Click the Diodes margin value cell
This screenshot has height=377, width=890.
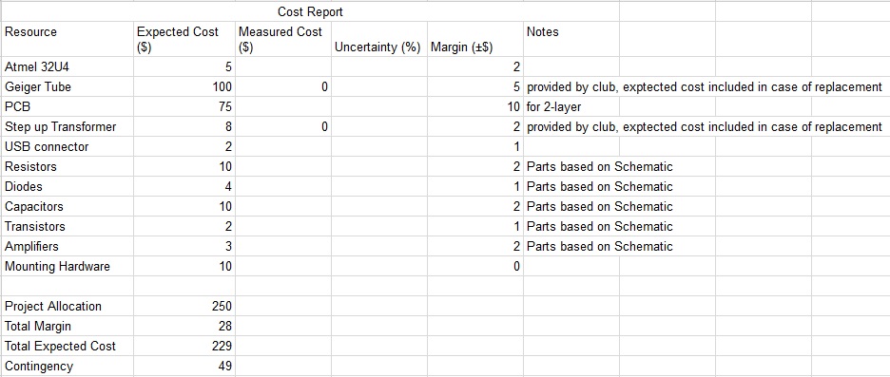click(474, 186)
